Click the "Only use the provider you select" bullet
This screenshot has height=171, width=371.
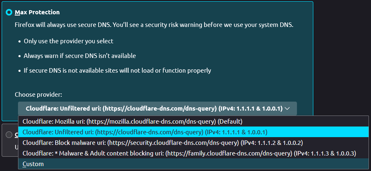point(68,41)
